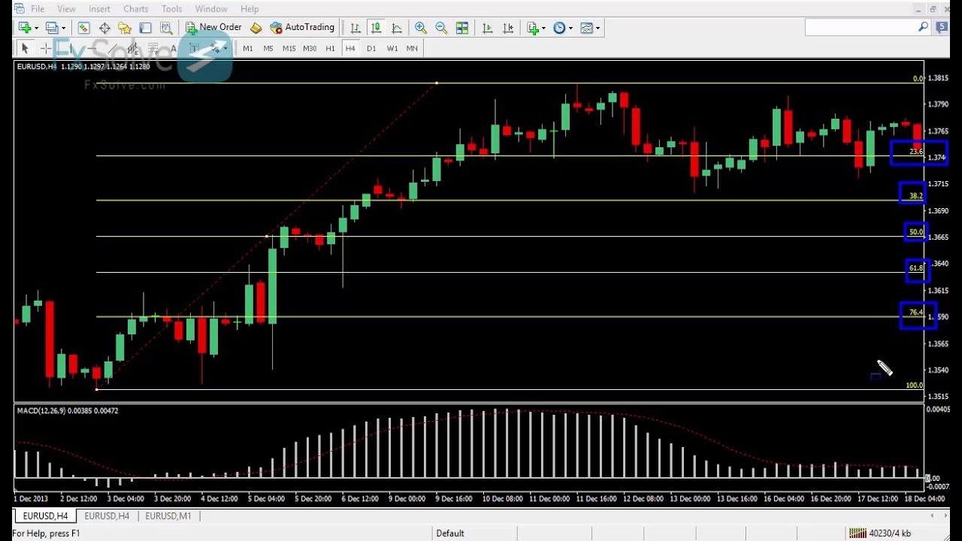Toggle the AutoTrading button
Viewport: 962px width, 541px height.
[x=302, y=27]
